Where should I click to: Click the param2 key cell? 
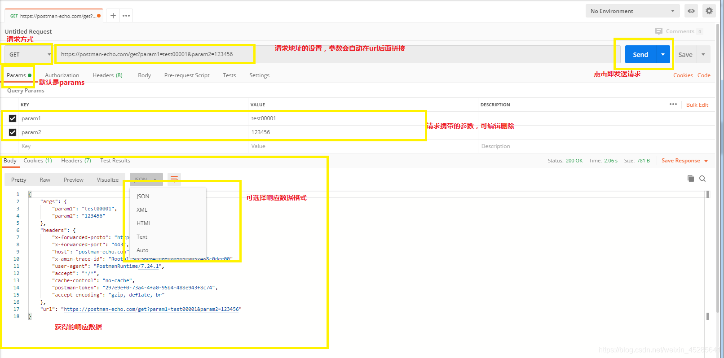pos(133,132)
